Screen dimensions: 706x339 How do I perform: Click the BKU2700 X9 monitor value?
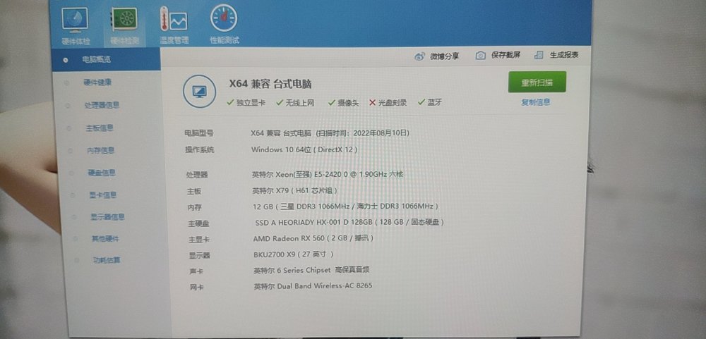294,254
